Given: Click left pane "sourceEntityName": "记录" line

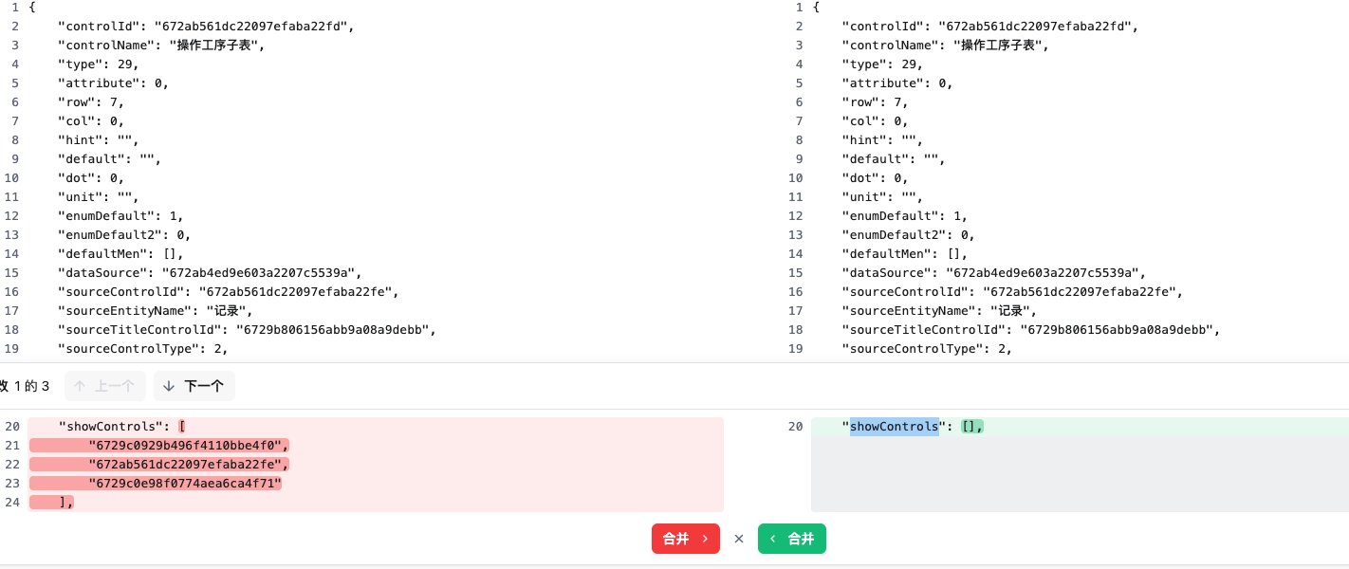Looking at the screenshot, I should (156, 311).
